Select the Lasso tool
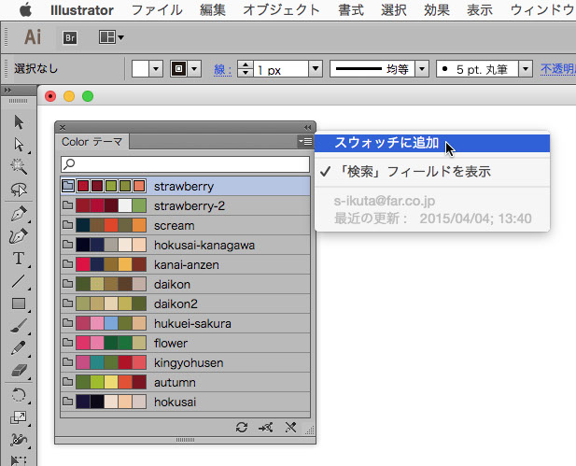This screenshot has height=466, width=576. (x=19, y=190)
